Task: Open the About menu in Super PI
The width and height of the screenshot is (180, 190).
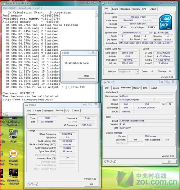Action: [25, 8]
